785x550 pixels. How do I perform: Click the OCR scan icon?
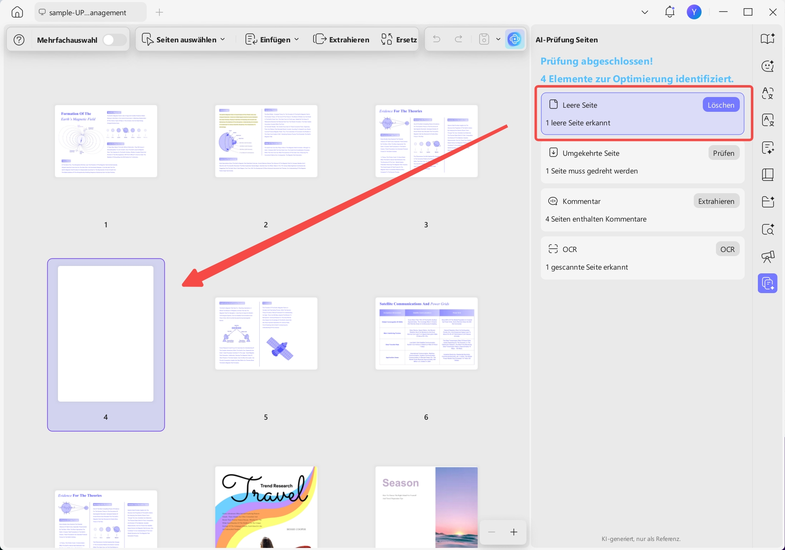pos(553,249)
